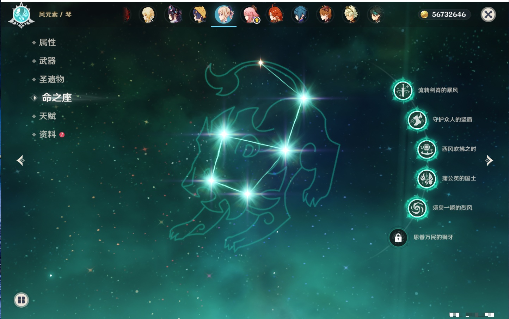Click the partially hidden red avatar at row start
This screenshot has width=509, height=319.
[127, 14]
